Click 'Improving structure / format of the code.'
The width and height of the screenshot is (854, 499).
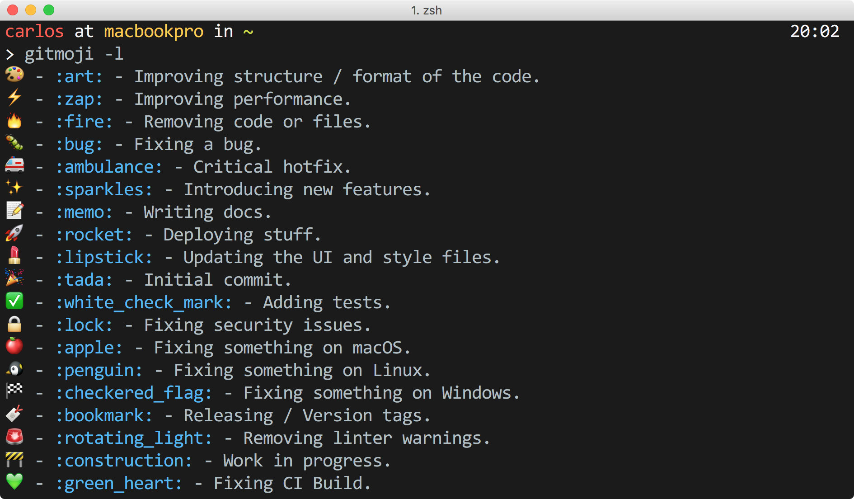pos(337,76)
